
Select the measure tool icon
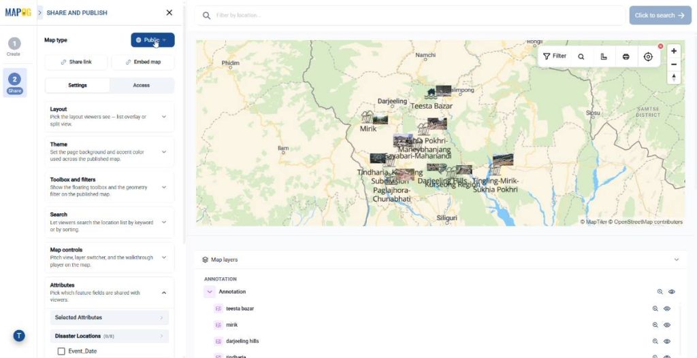click(604, 57)
